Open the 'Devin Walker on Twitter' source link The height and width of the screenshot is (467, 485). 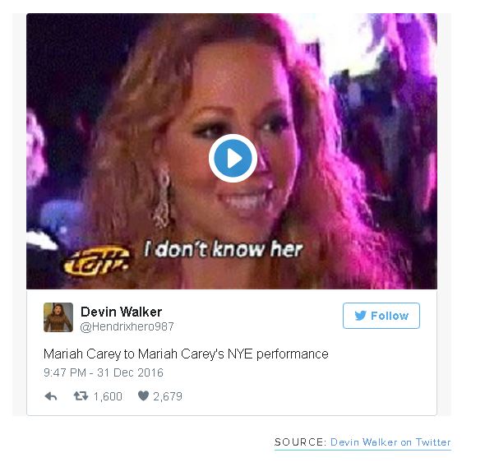[390, 442]
